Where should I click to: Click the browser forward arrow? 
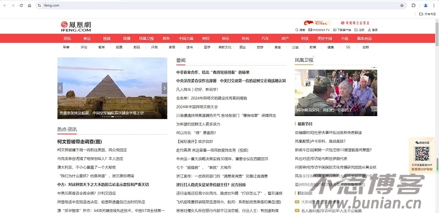coord(13,5)
